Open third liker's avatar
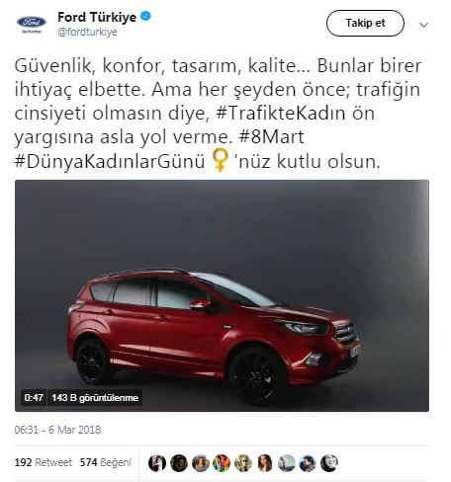 201,463
